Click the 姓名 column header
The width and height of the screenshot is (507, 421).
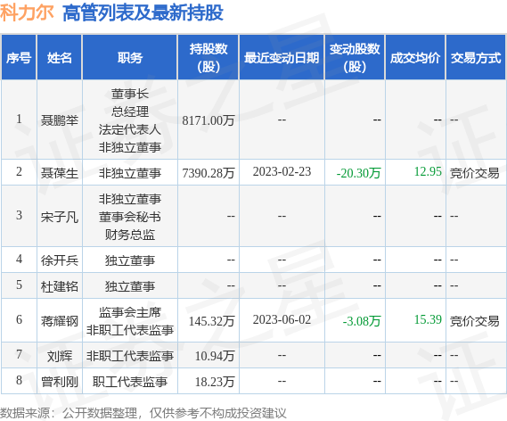tap(59, 58)
